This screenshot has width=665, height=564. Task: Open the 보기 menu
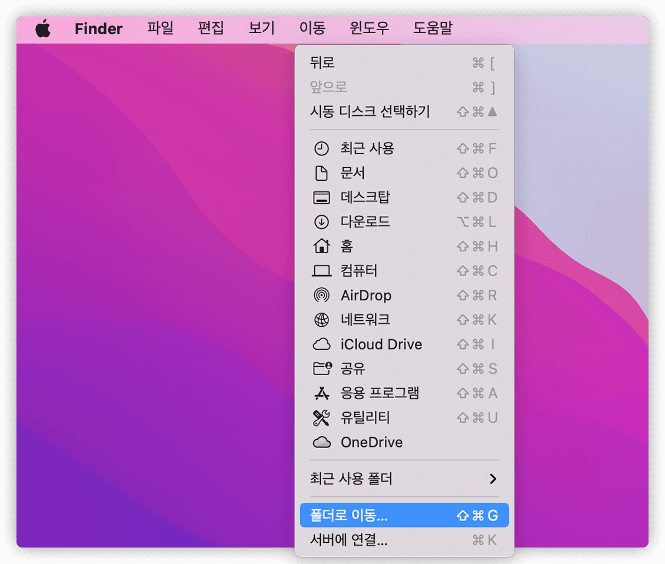pyautogui.click(x=262, y=28)
